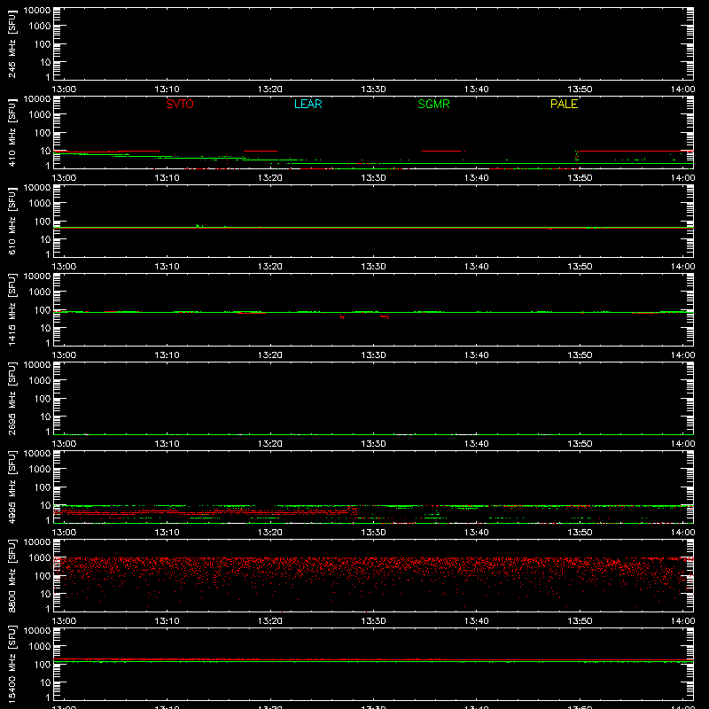The width and height of the screenshot is (709, 709).
Task: Click the 13:10 time label under 8800 MHz panel
Action: (167, 621)
